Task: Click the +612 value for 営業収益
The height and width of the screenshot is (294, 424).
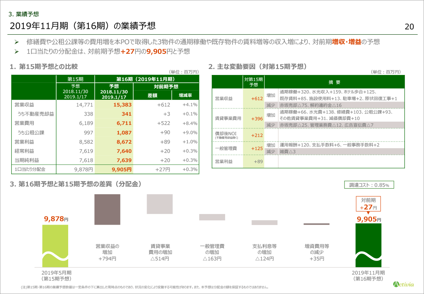Action: point(257,99)
